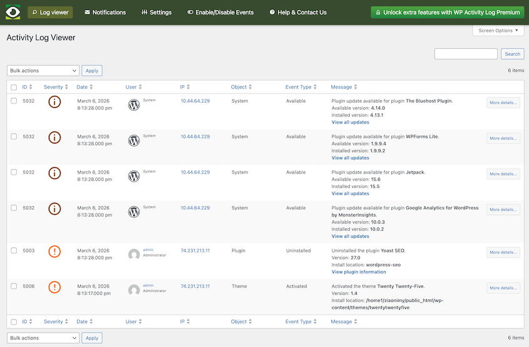Viewport: 529px width, 347px height.
Task: Click into the log search input field
Action: coord(466,54)
